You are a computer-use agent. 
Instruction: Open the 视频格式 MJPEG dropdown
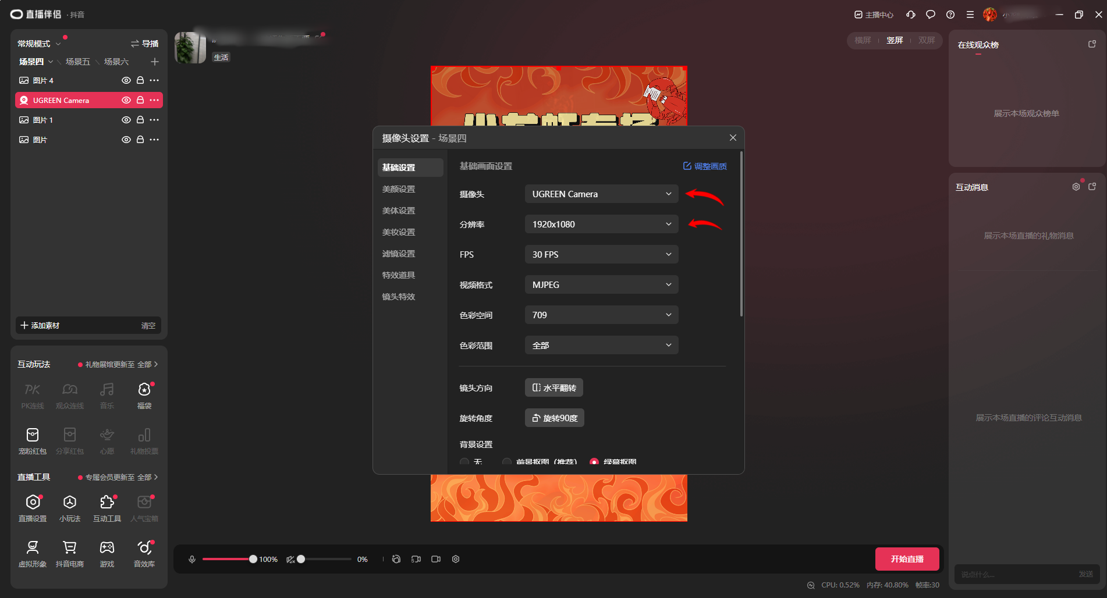pyautogui.click(x=602, y=284)
